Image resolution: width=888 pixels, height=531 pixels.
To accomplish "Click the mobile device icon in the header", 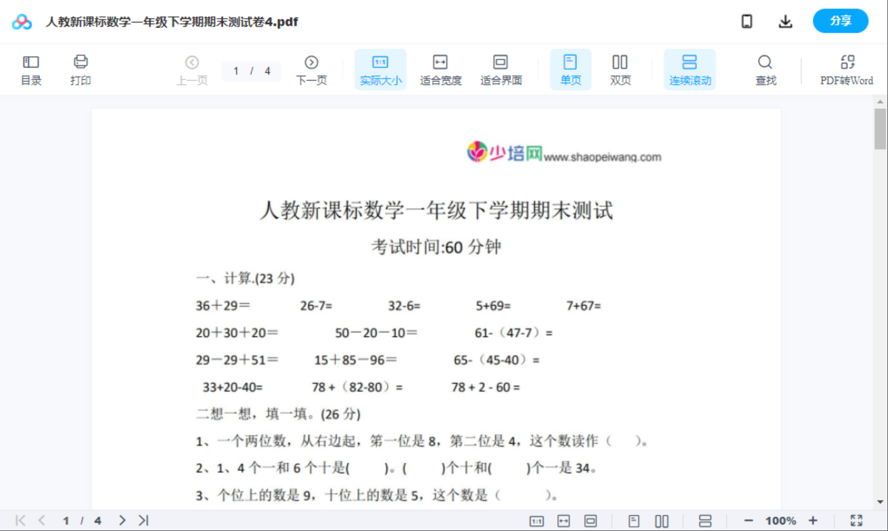I will click(x=747, y=21).
